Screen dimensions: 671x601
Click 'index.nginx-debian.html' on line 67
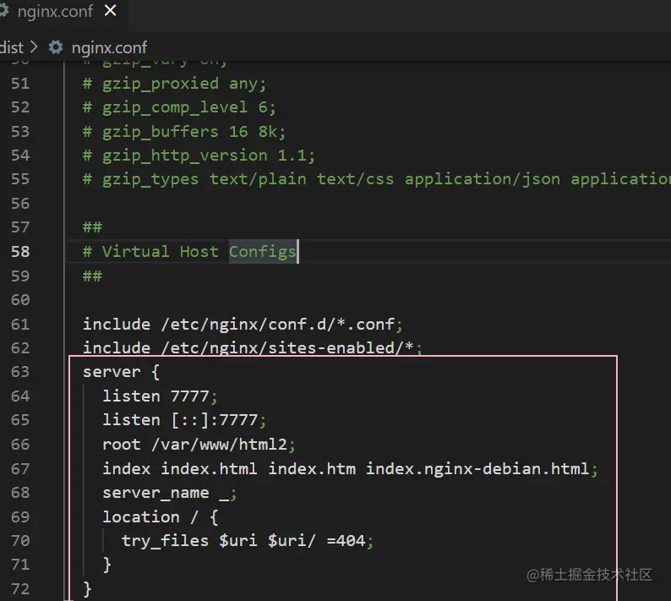click(x=477, y=469)
